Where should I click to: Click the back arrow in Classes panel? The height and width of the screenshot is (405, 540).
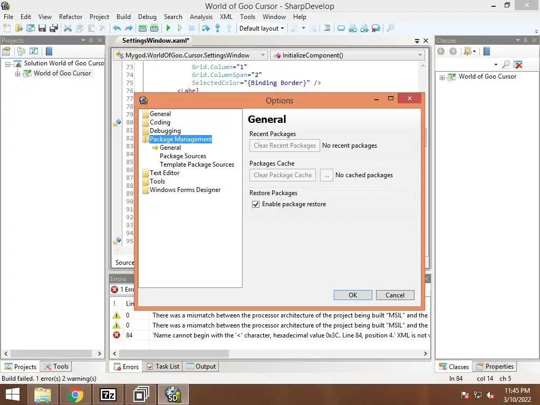[x=441, y=51]
